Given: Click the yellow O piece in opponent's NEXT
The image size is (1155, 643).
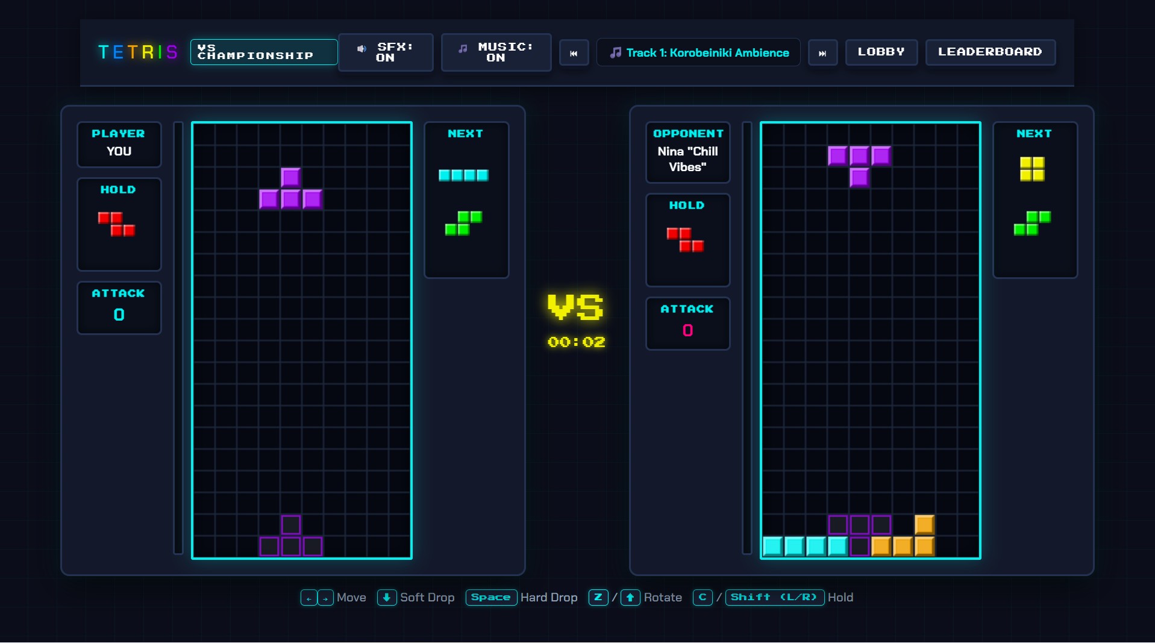Looking at the screenshot, I should [1032, 169].
